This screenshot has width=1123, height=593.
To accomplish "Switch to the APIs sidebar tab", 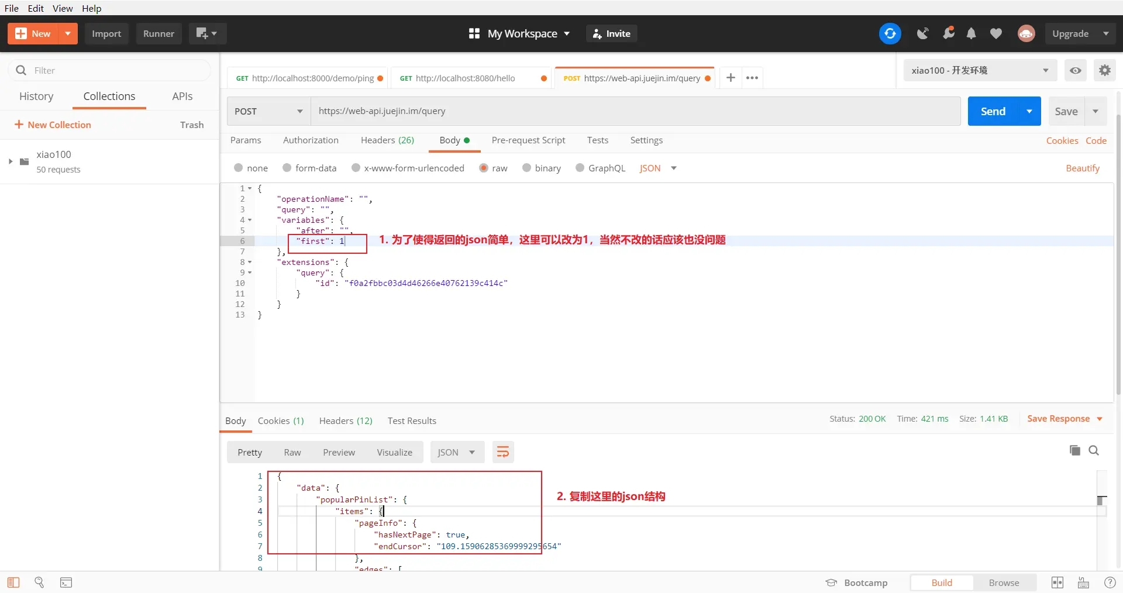I will 182,96.
